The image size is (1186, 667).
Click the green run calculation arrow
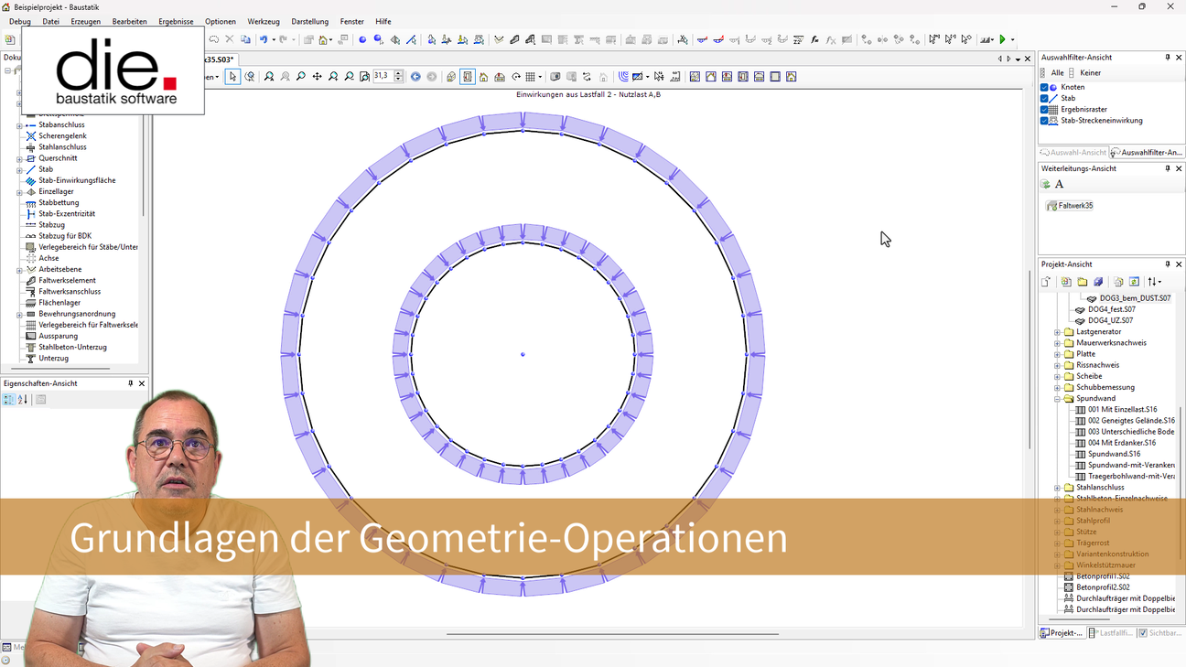click(x=1003, y=39)
